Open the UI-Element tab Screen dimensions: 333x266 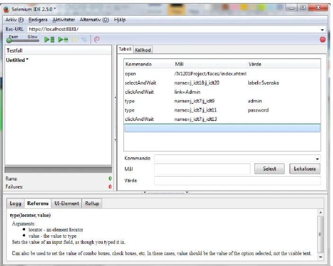coord(67,204)
